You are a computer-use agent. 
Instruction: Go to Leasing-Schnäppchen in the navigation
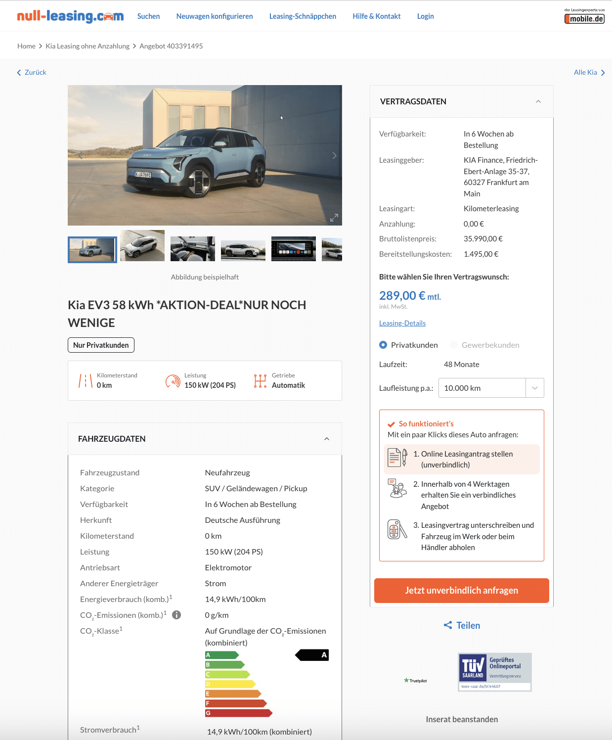(303, 16)
